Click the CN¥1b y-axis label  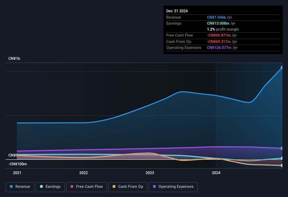click(x=14, y=58)
